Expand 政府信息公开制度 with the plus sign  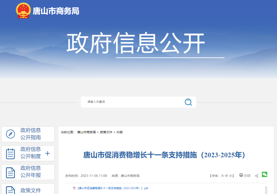click(x=47, y=153)
